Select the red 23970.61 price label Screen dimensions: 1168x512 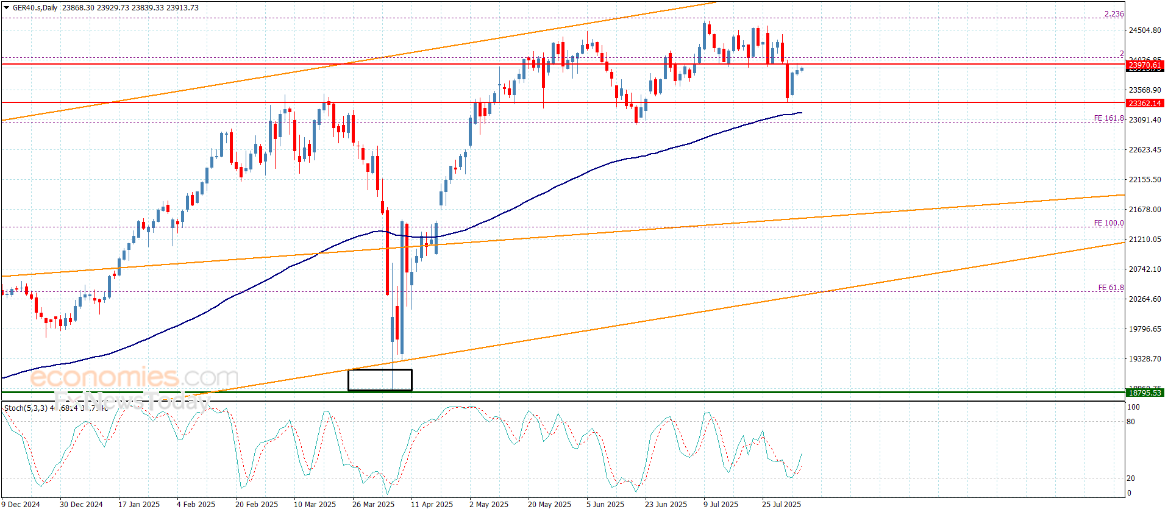[1144, 65]
